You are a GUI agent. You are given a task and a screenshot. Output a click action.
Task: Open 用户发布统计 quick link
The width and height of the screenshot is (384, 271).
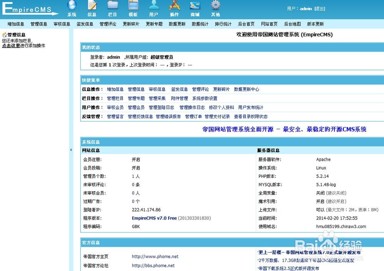coord(250,107)
